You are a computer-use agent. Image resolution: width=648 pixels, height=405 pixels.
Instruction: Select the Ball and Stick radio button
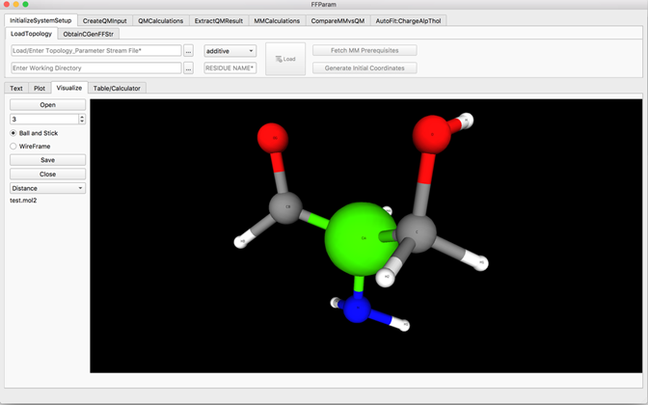tap(13, 133)
